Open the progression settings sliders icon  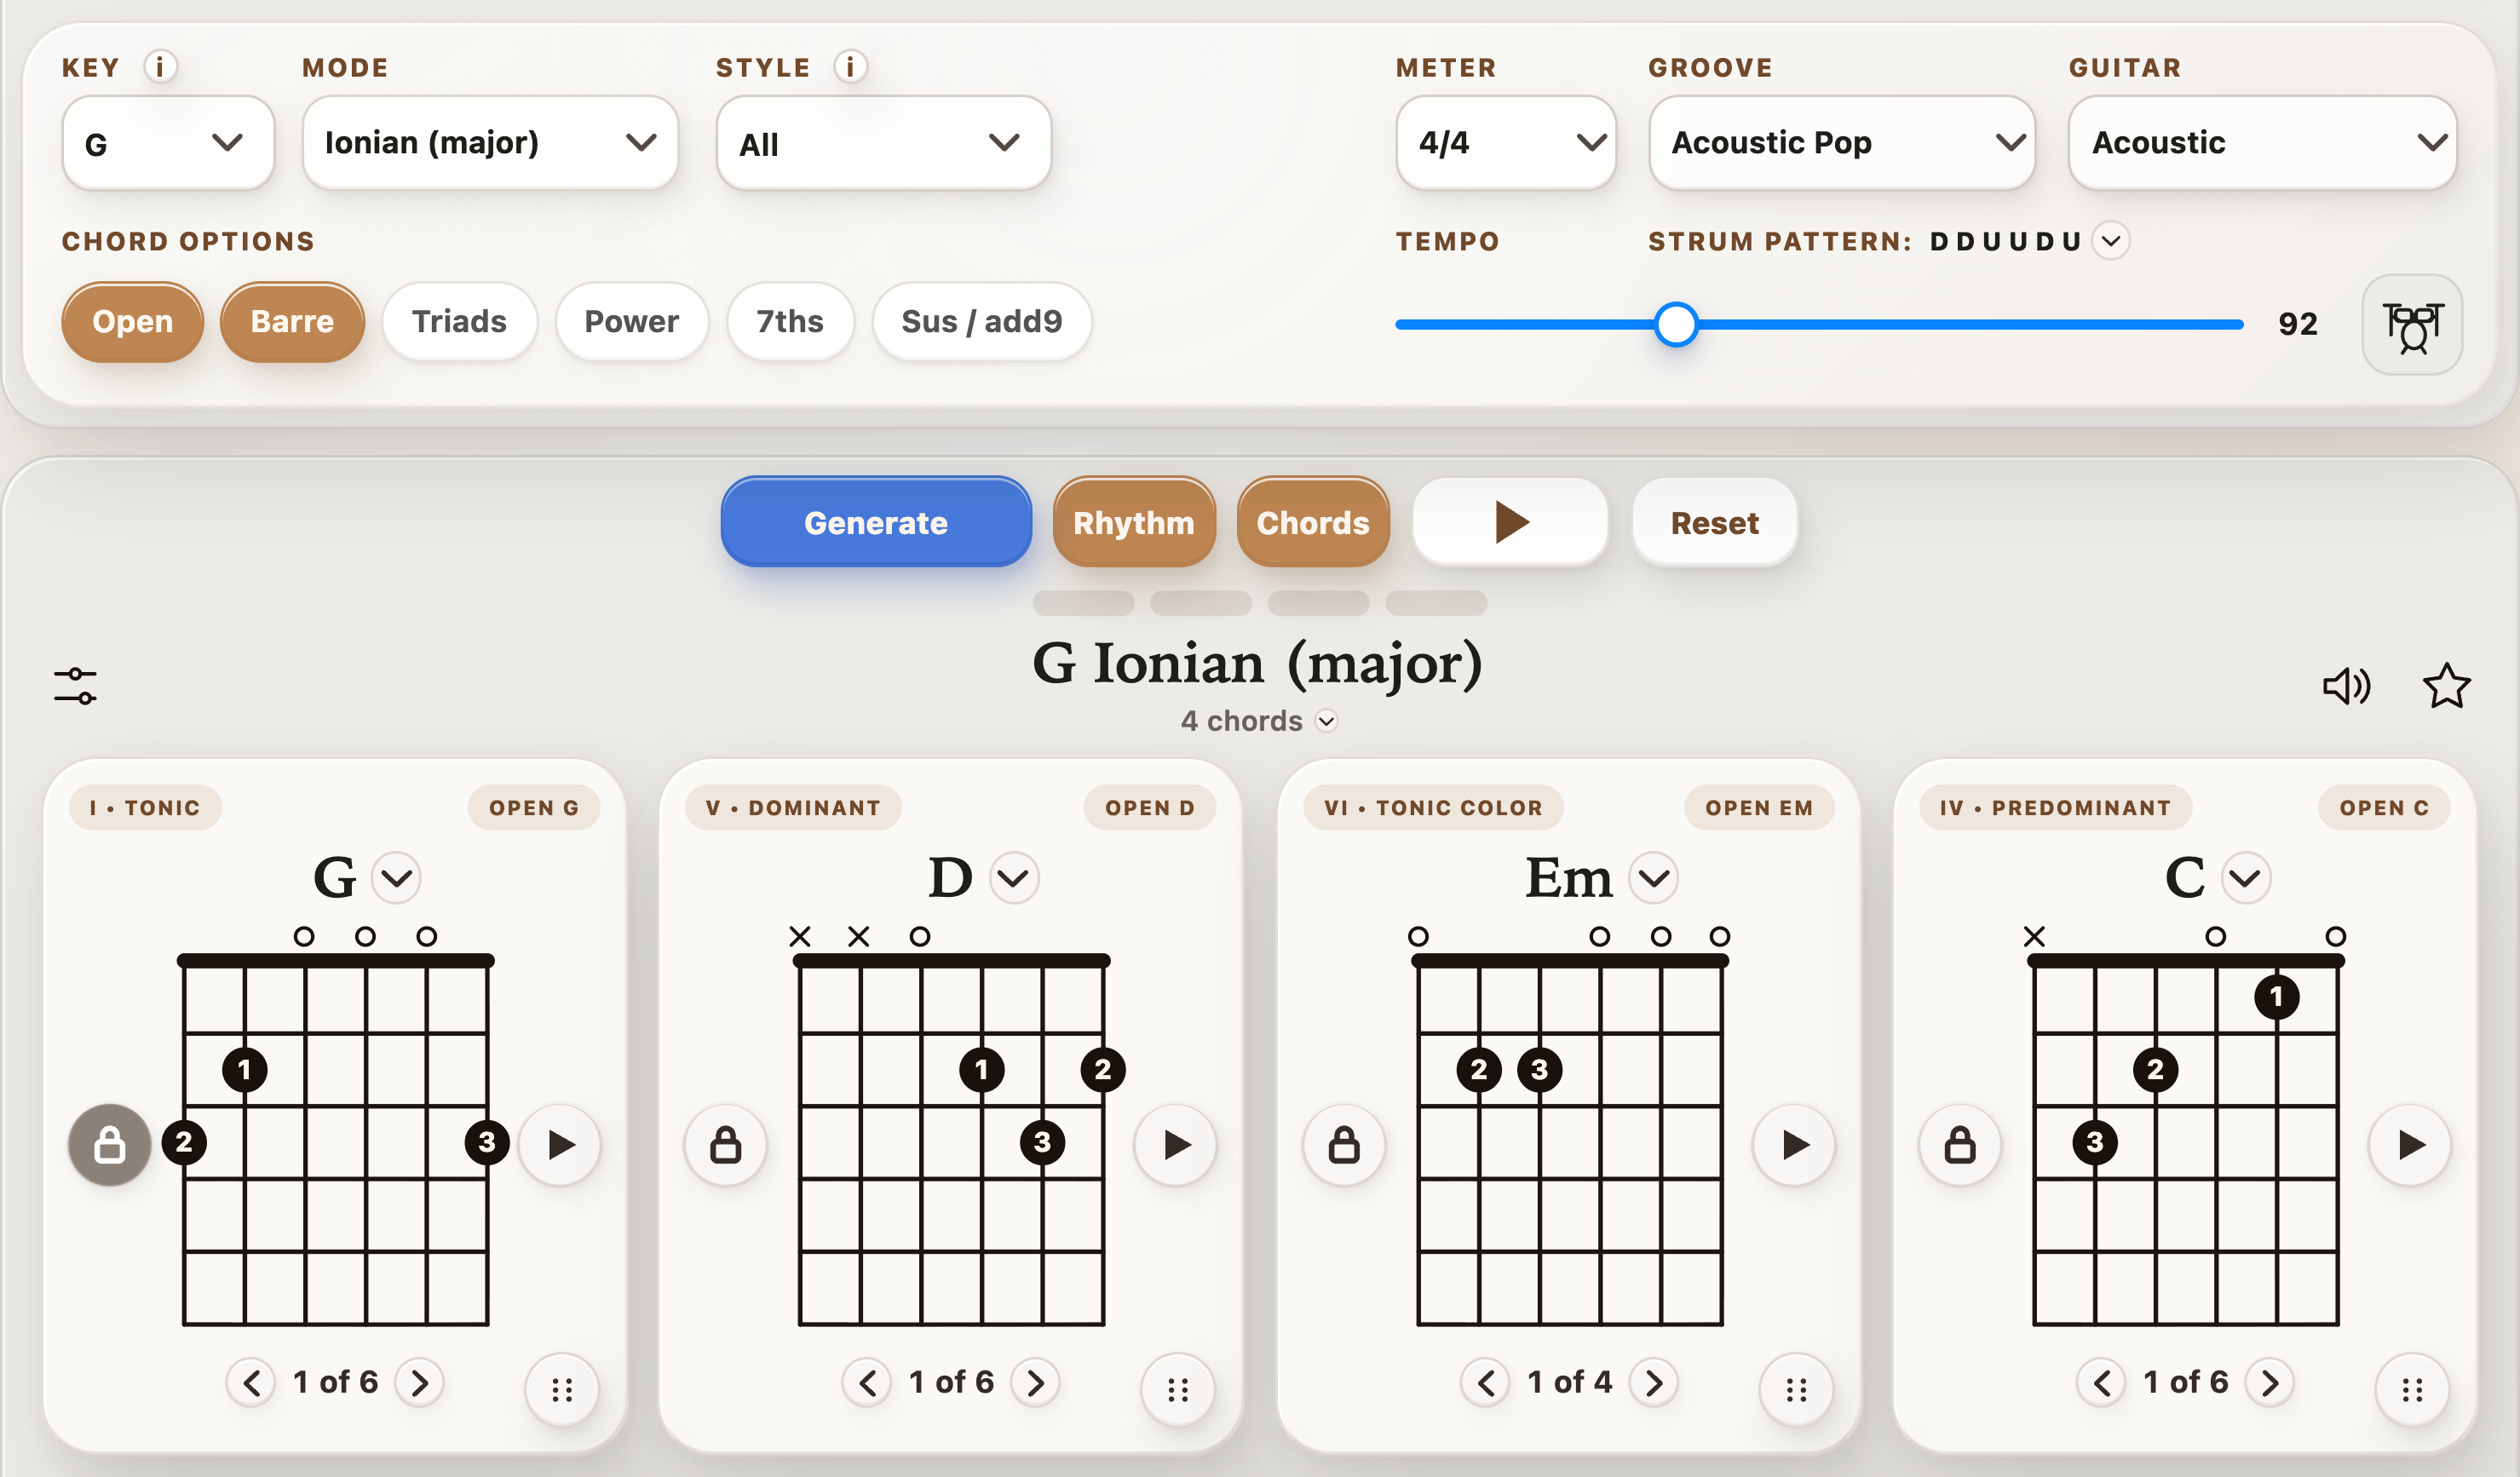[76, 686]
